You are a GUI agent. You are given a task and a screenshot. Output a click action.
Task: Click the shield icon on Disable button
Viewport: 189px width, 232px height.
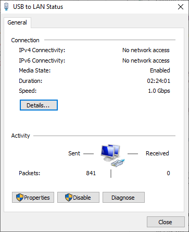69,198
